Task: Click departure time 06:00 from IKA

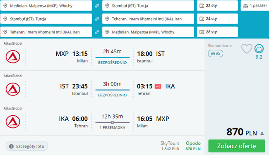Action: click(80, 119)
